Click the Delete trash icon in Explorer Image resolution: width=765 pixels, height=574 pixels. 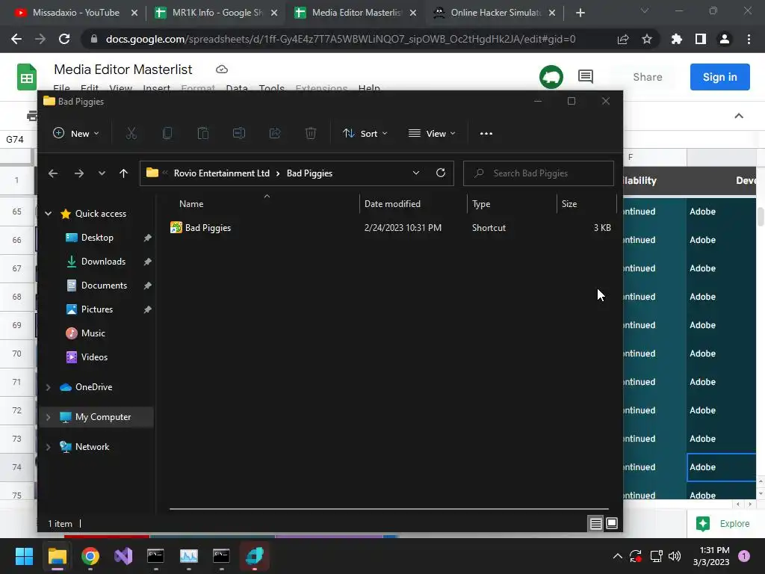(x=311, y=133)
